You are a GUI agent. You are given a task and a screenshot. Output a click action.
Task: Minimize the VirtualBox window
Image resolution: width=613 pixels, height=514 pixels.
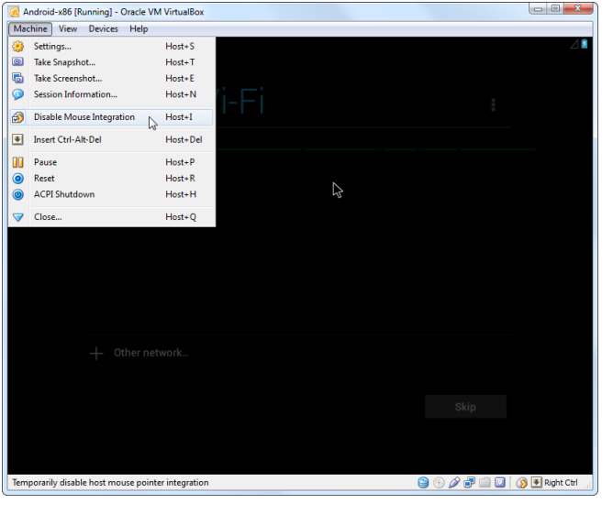pyautogui.click(x=538, y=8)
